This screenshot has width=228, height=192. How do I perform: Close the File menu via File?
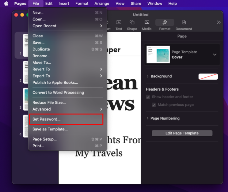pyautogui.click(x=36, y=4)
